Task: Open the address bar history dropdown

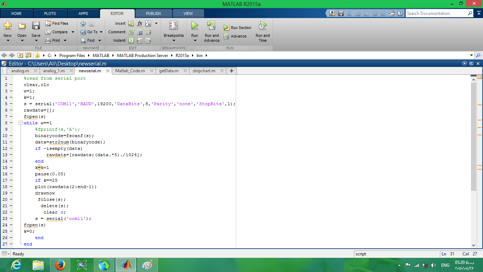Action: (471, 55)
